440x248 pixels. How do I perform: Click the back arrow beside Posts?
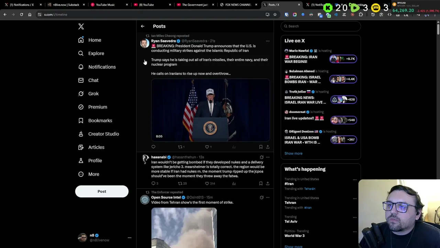point(143,26)
